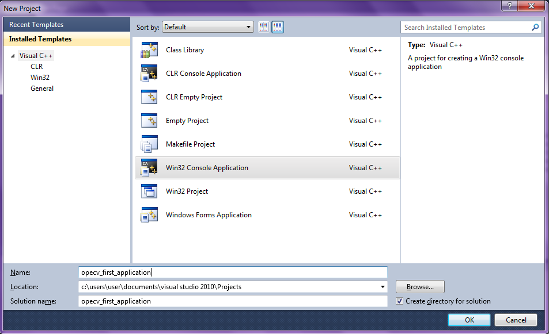Click the search magnifier icon
Viewport: 549px width, 334px height.
pyautogui.click(x=535, y=27)
